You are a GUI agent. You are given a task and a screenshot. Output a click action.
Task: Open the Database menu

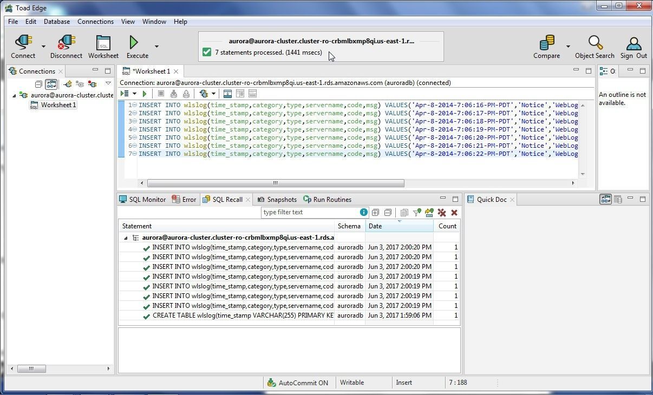[56, 22]
